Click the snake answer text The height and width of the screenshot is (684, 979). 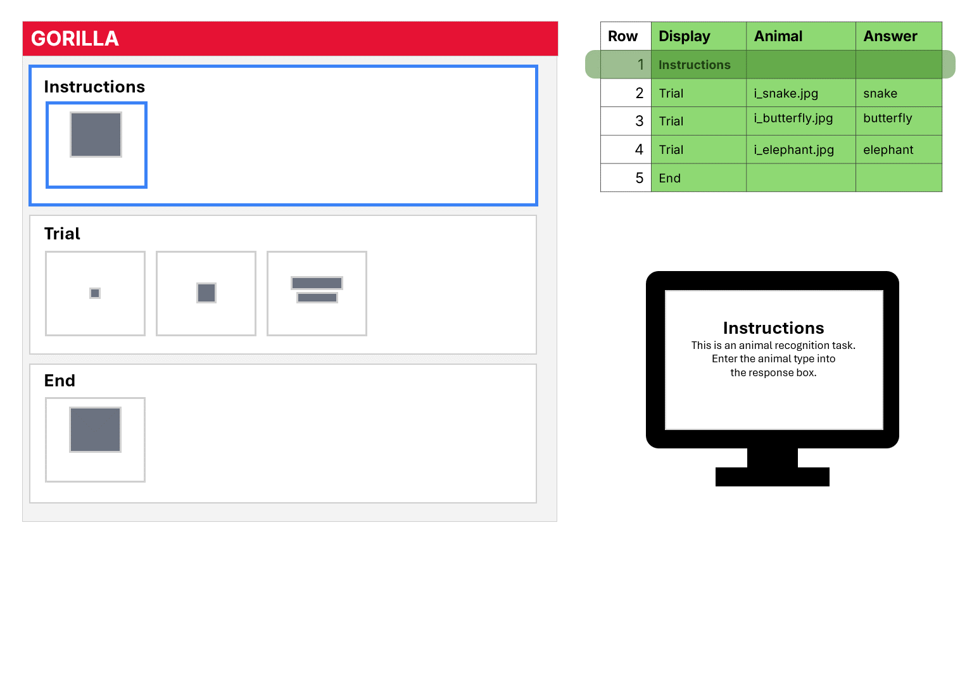tap(880, 93)
